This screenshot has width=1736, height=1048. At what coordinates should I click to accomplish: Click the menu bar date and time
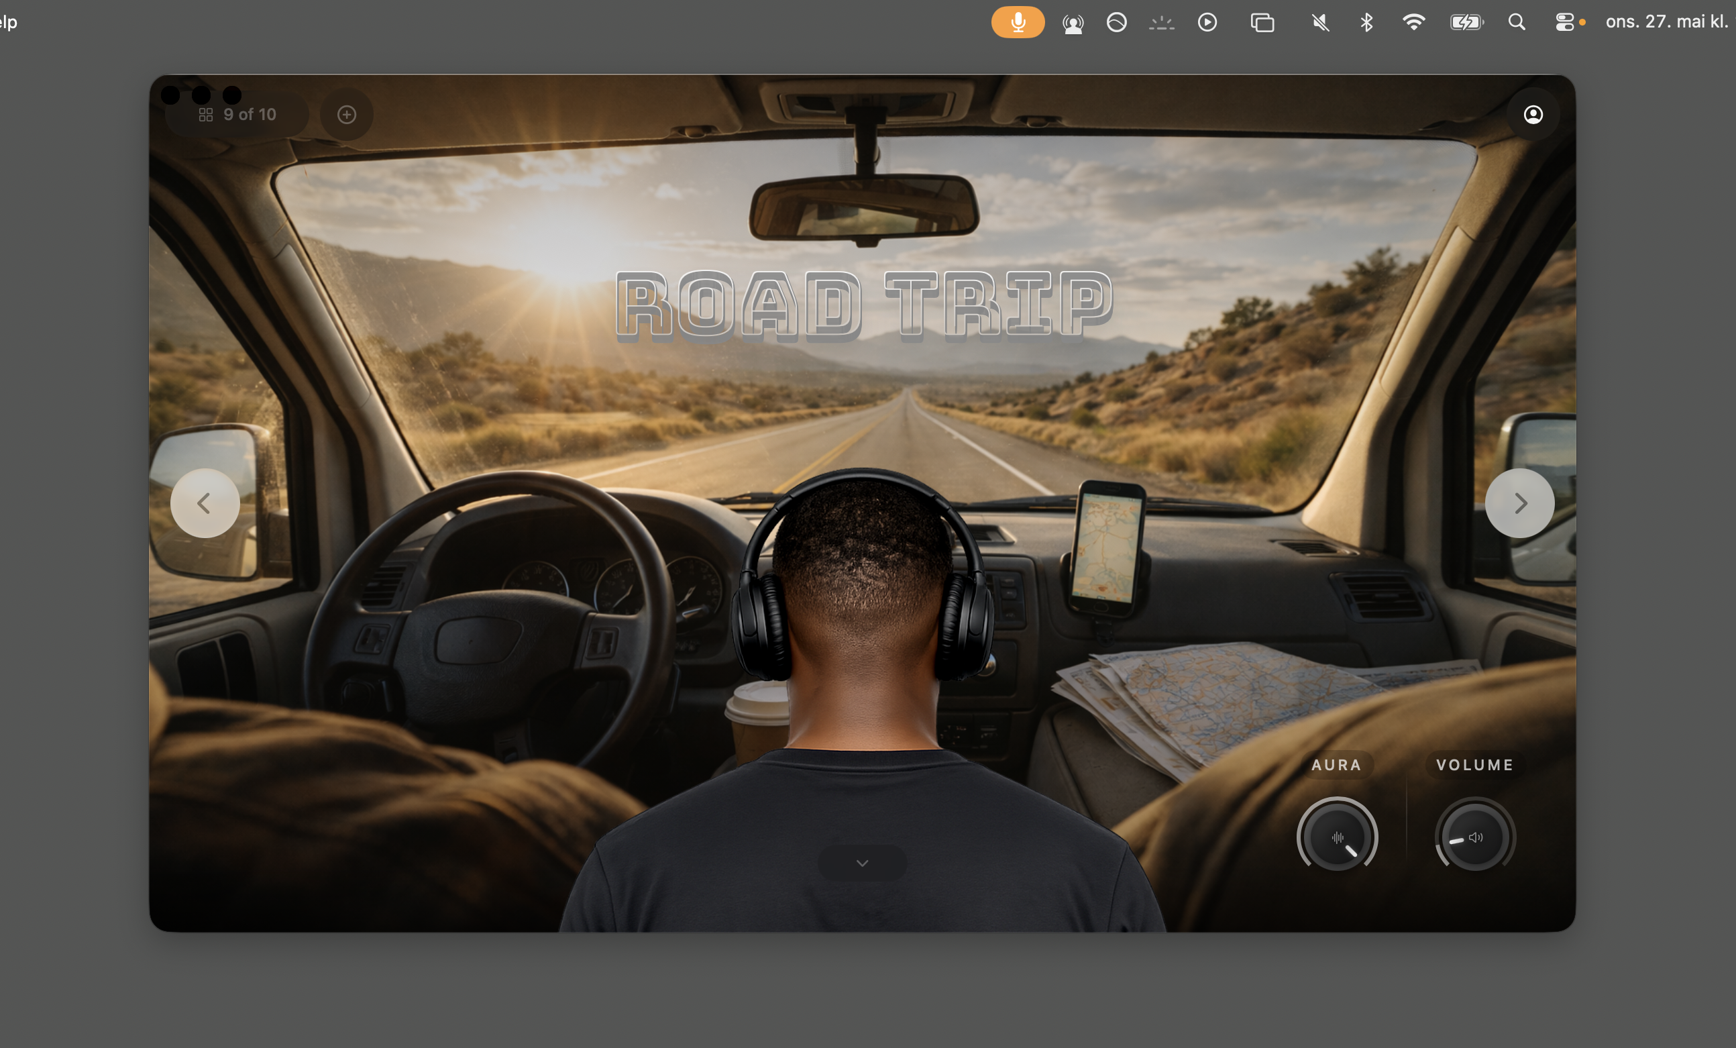[x=1668, y=22]
